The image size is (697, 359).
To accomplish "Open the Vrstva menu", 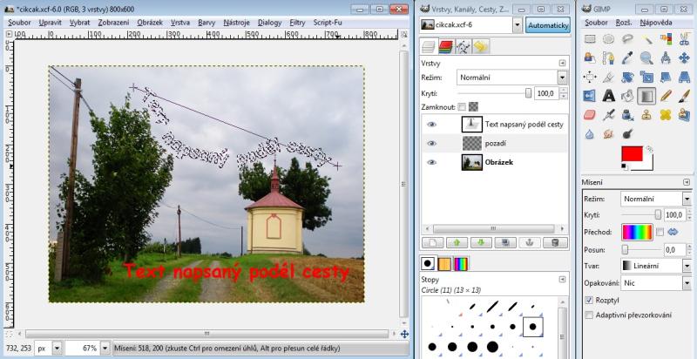I will 180,23.
